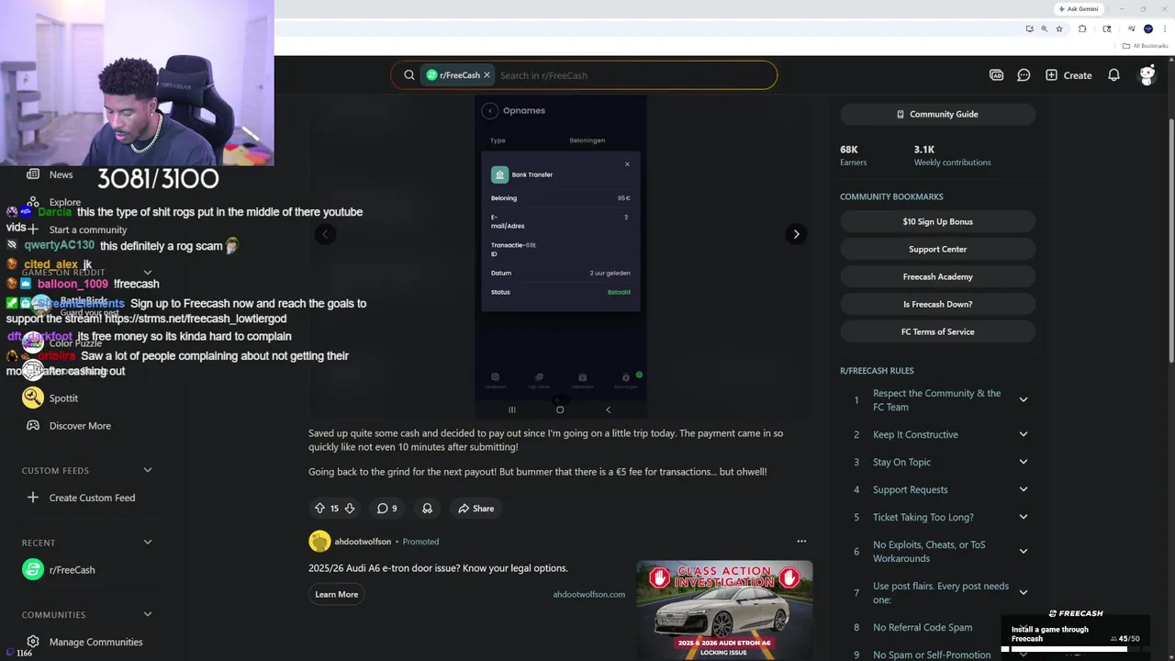The height and width of the screenshot is (661, 1175).
Task: Collapse the Custom Feeds section
Action: (x=147, y=470)
